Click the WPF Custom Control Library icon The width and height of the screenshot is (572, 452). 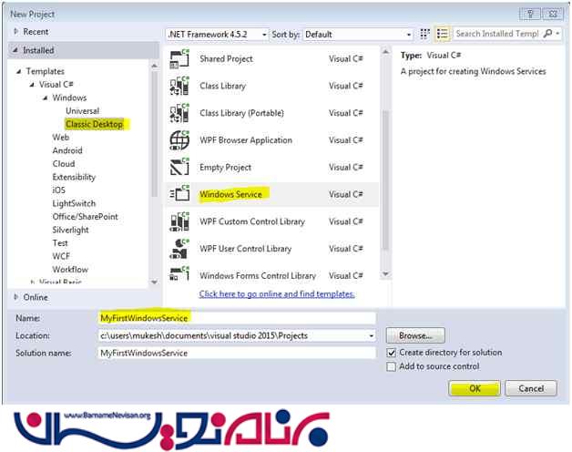click(179, 222)
